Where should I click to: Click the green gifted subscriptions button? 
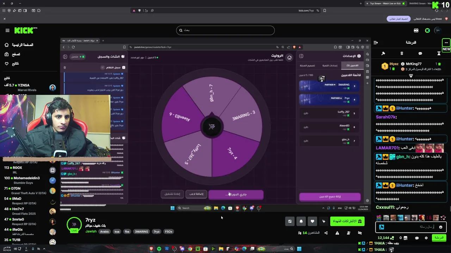pos(347,221)
